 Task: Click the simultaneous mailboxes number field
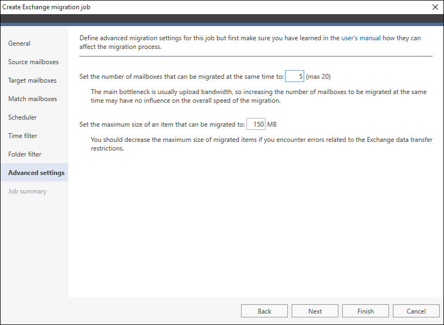(294, 77)
